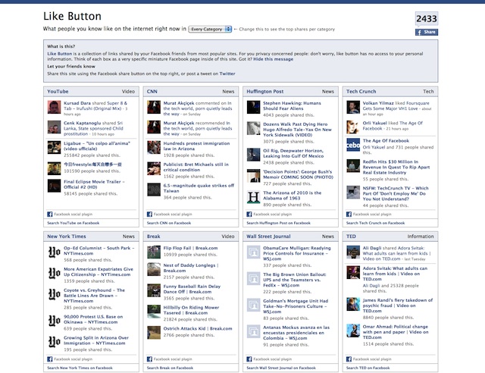Click the Tech Crunch box heading

click(361, 91)
